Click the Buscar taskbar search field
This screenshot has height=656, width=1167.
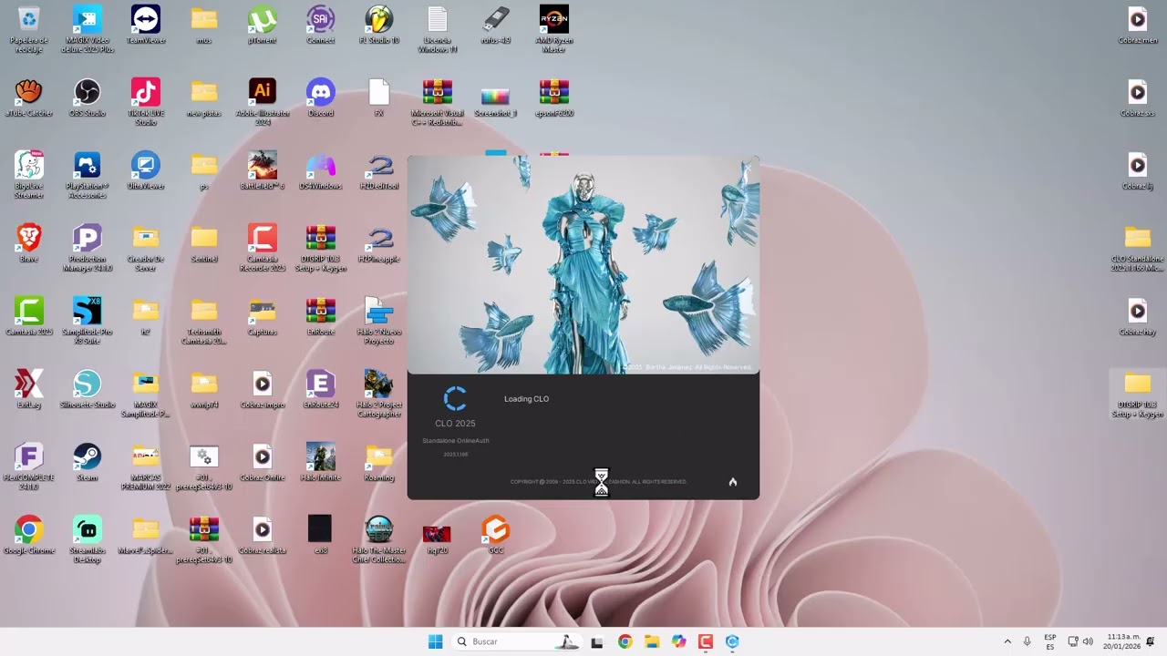pyautogui.click(x=518, y=641)
